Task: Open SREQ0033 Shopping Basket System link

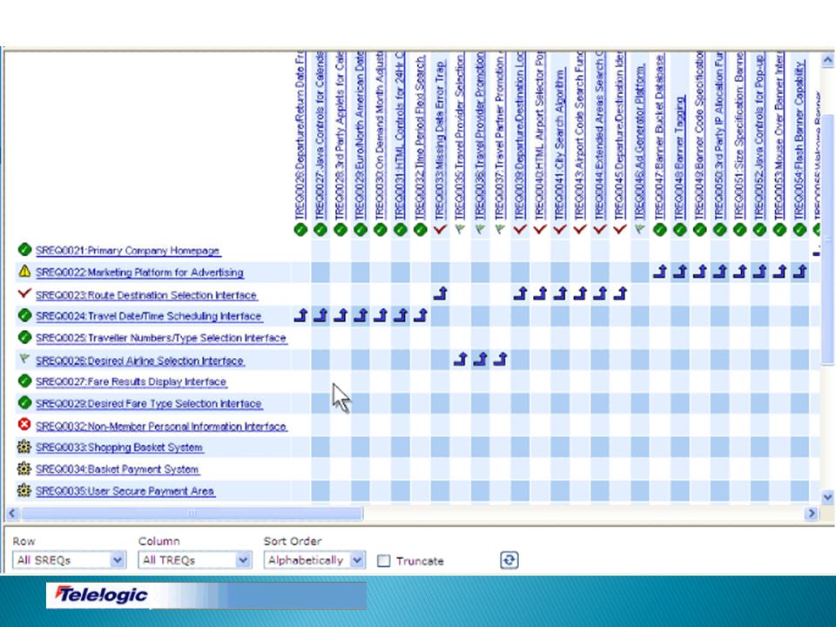Action: (x=119, y=448)
